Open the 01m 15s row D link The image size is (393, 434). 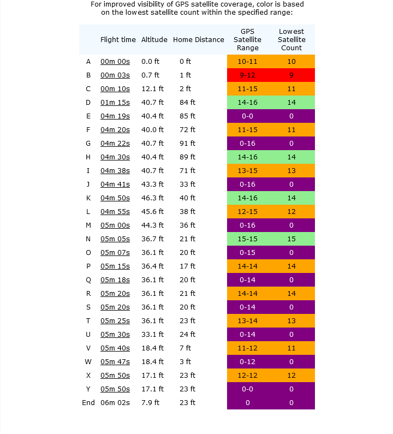click(x=115, y=103)
